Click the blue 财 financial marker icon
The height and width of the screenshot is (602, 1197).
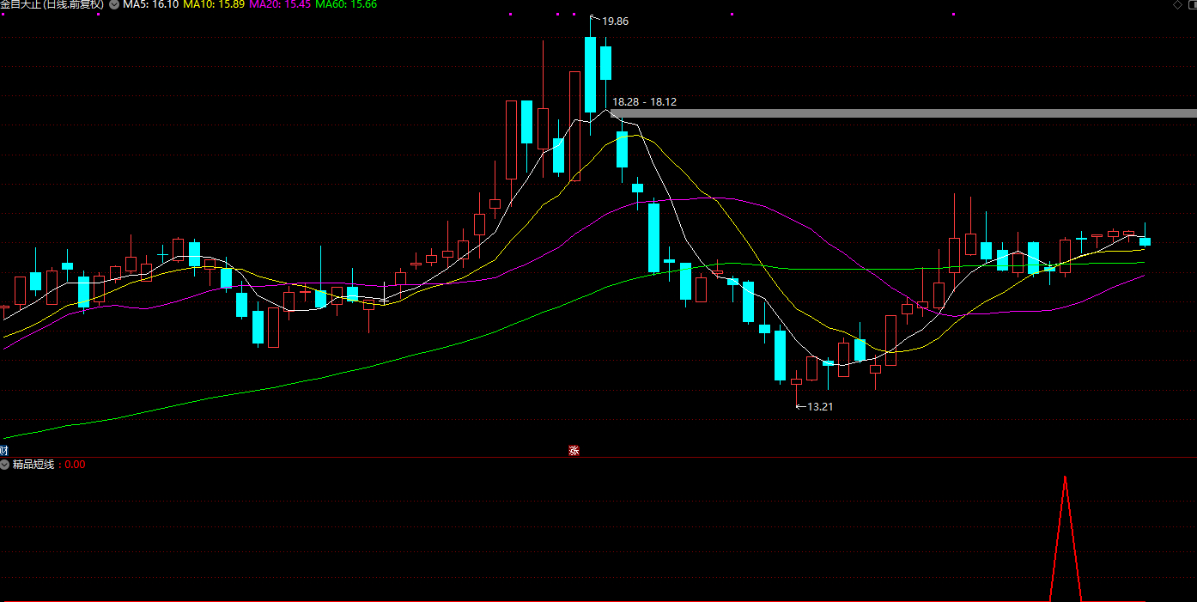tap(4, 450)
